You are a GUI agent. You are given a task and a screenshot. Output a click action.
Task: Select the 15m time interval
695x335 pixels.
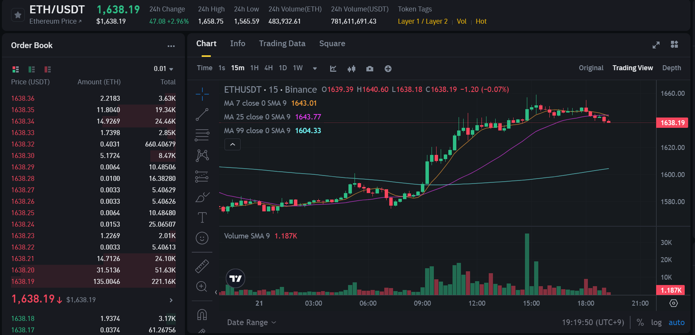(x=238, y=68)
